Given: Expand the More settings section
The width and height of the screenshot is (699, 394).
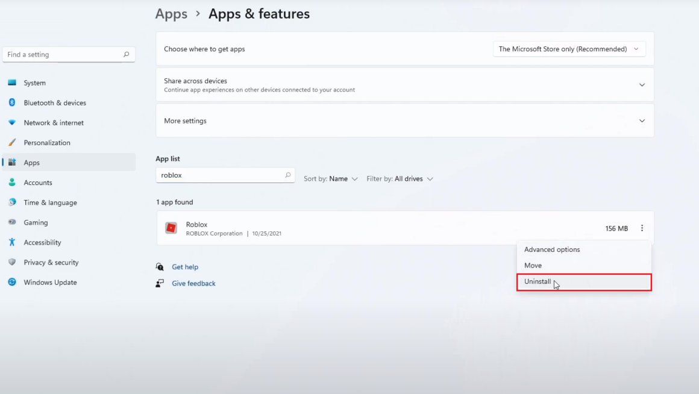Looking at the screenshot, I should point(642,121).
